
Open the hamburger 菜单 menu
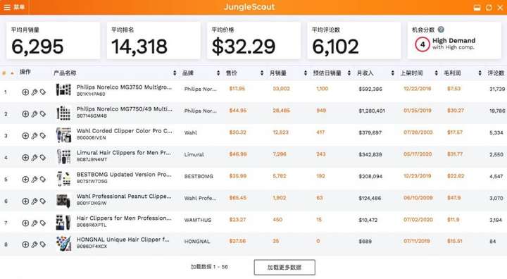coord(14,7)
